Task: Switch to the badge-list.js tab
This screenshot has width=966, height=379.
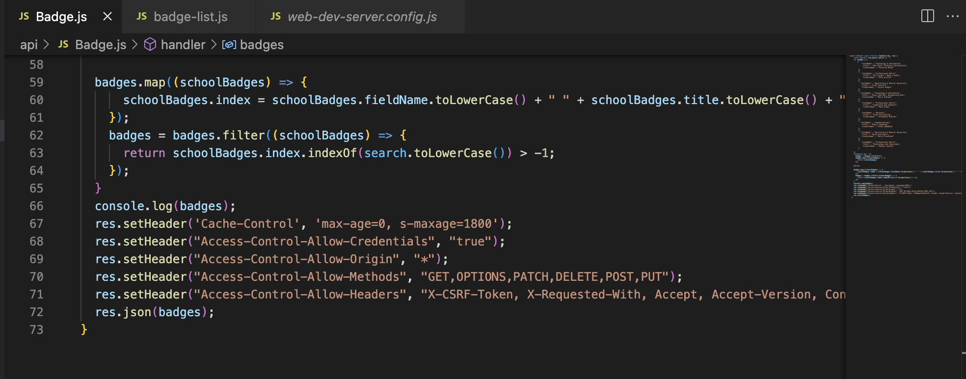Action: (190, 17)
